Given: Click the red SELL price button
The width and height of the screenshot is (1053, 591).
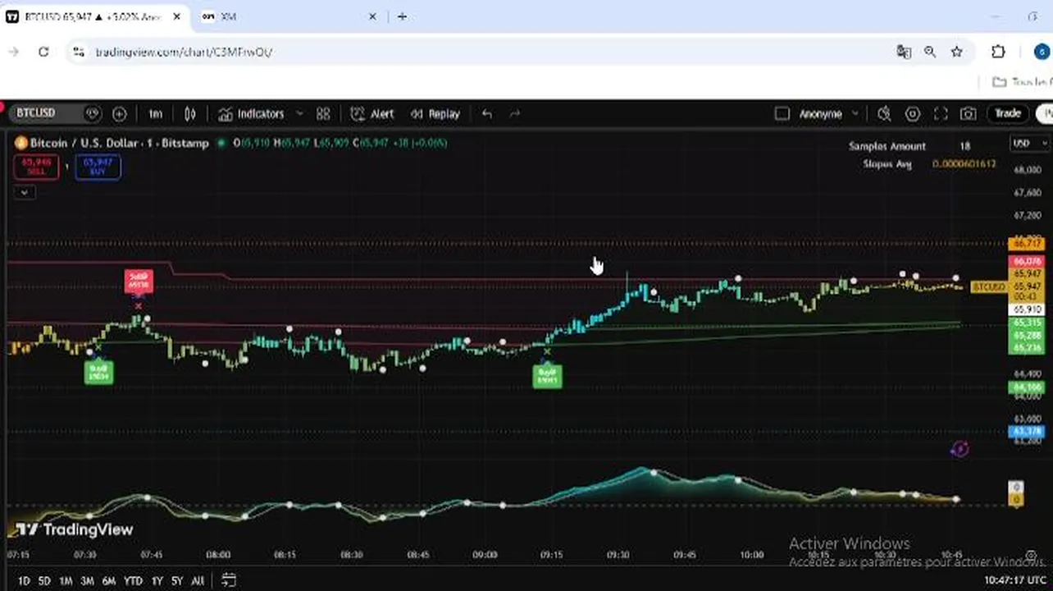Looking at the screenshot, I should point(36,167).
